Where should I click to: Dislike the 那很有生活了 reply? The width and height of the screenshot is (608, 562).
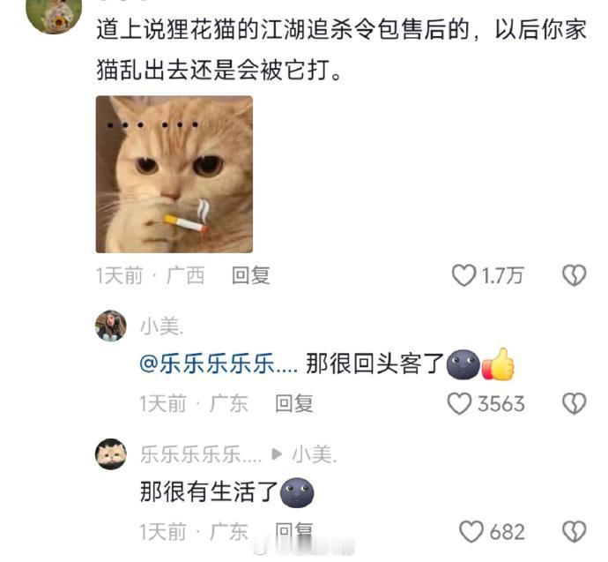pos(575,532)
